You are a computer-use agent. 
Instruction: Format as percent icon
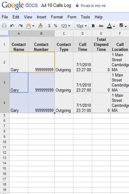(x=55, y=26)
